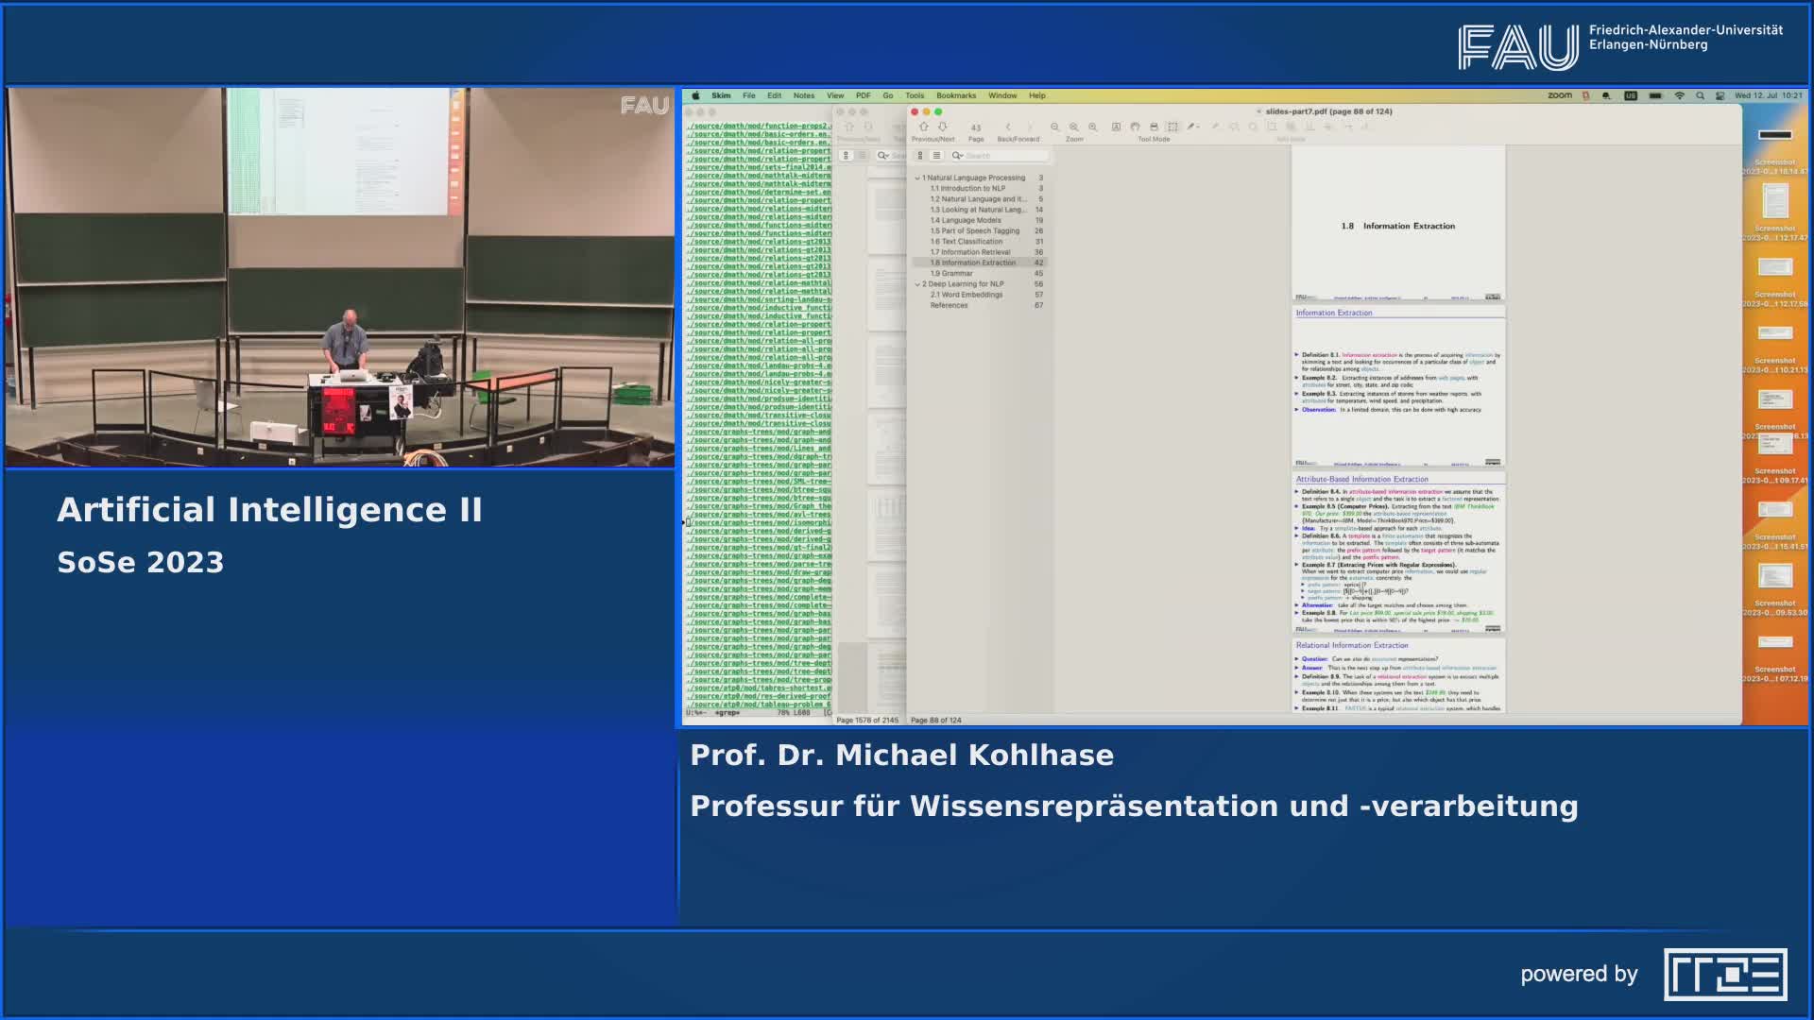Select the text tool mode
This screenshot has height=1020, width=1814.
1116,127
